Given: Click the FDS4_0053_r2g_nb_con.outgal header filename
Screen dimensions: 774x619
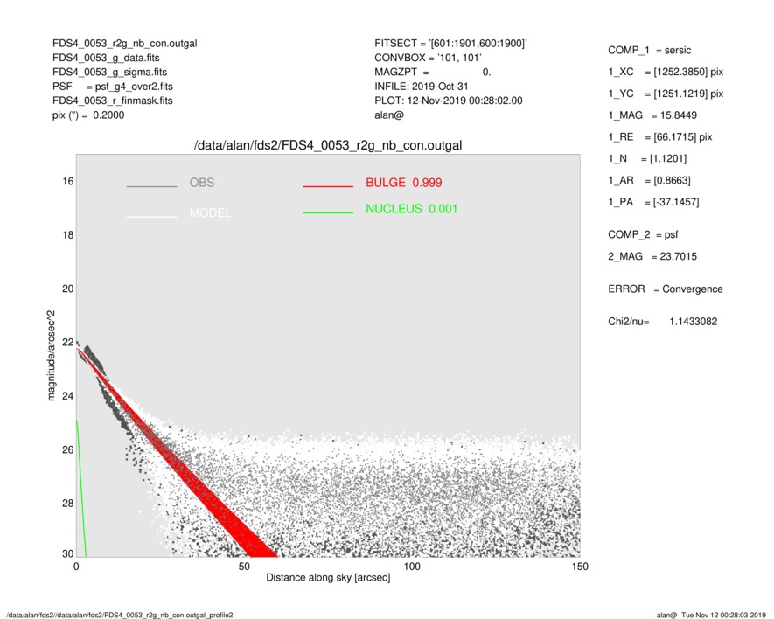Looking at the screenshot, I should click(x=124, y=44).
